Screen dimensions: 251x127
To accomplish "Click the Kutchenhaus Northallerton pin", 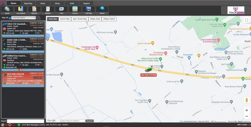I will tap(177, 52).
